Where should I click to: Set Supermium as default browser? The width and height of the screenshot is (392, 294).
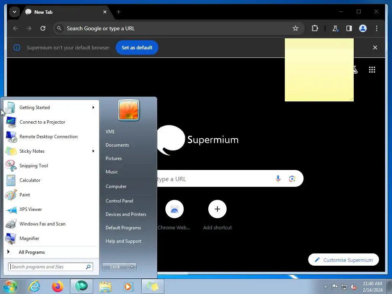point(137,47)
